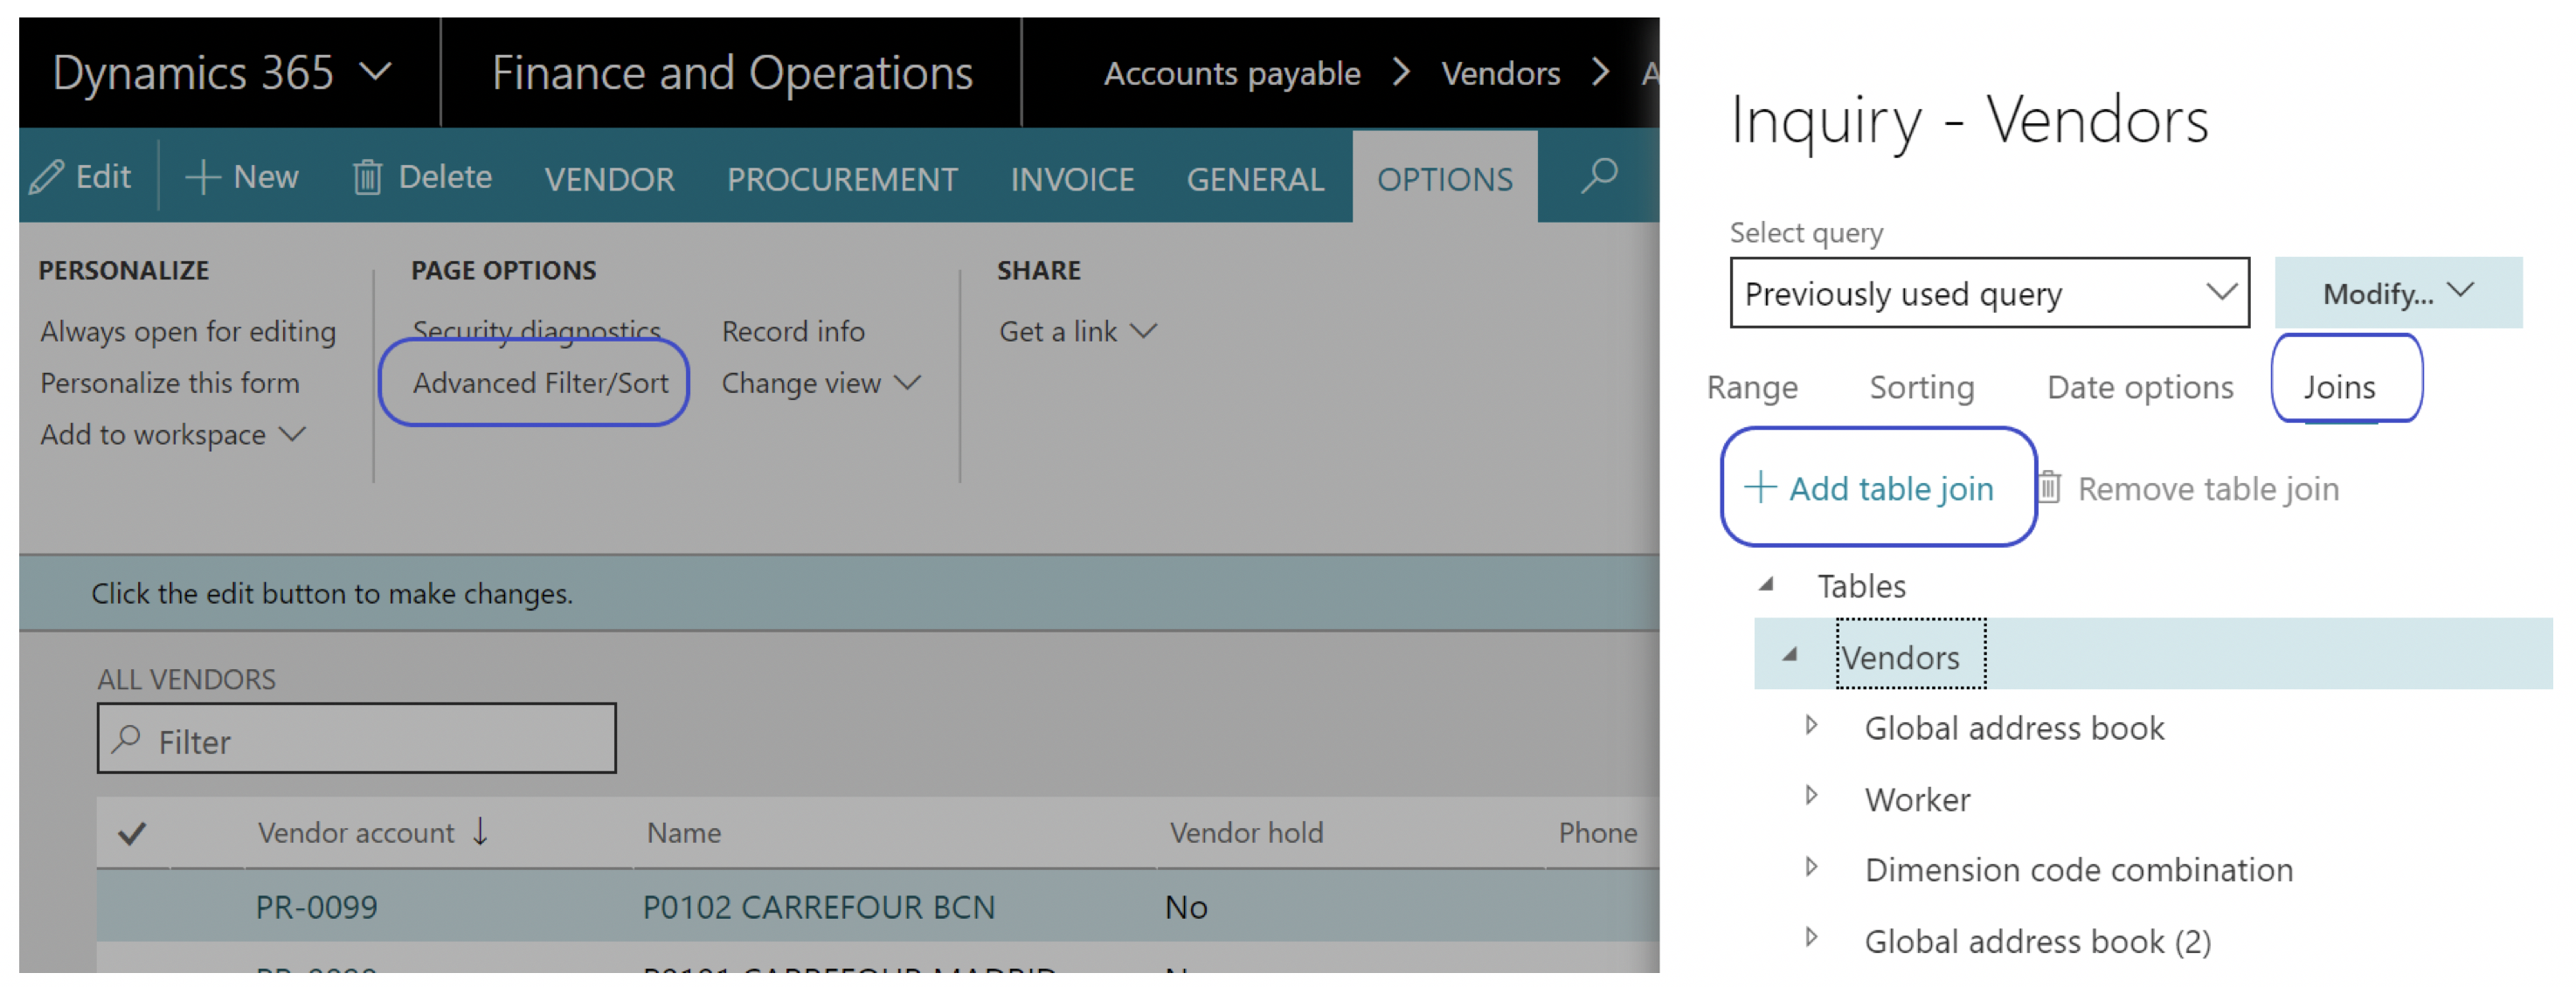Image resolution: width=2576 pixels, height=987 pixels.
Task: Select the Worker tree item
Action: [x=1917, y=798]
